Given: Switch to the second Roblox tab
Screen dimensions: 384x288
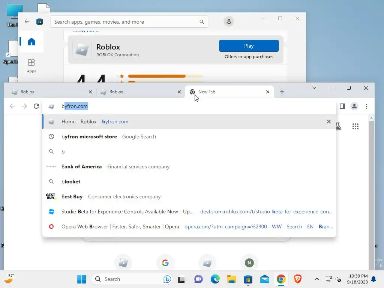Looking at the screenshot, I should click(x=139, y=92).
